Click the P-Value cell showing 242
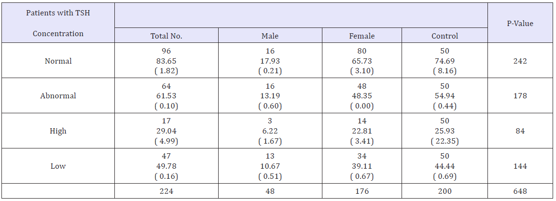Image resolution: width=556 pixels, height=201 pixels. pyautogui.click(x=520, y=61)
